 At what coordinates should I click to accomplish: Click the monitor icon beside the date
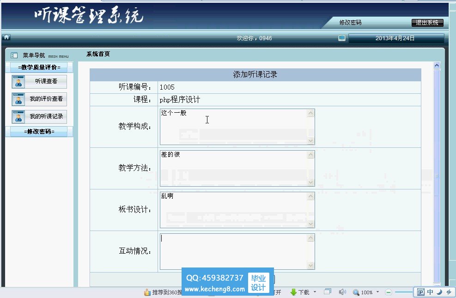pyautogui.click(x=342, y=38)
